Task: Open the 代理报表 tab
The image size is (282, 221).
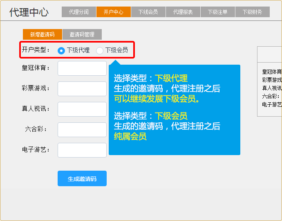Action: [183, 12]
